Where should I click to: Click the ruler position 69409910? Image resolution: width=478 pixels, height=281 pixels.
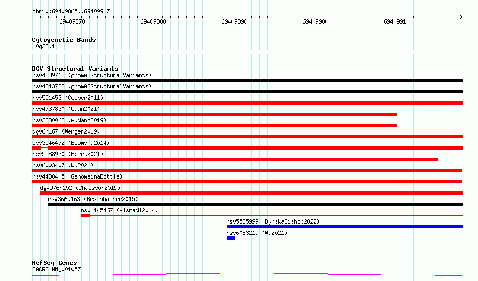click(396, 21)
